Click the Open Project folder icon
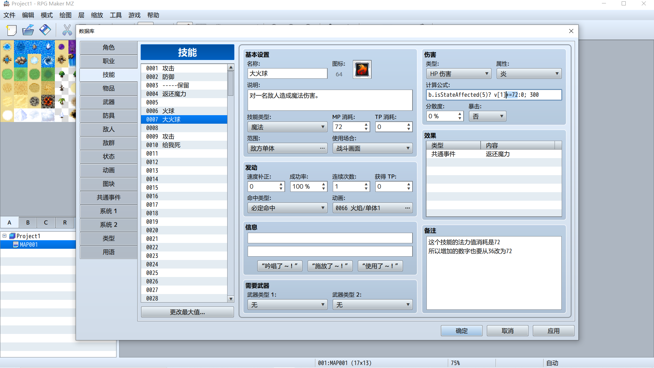This screenshot has width=654, height=368. (28, 30)
